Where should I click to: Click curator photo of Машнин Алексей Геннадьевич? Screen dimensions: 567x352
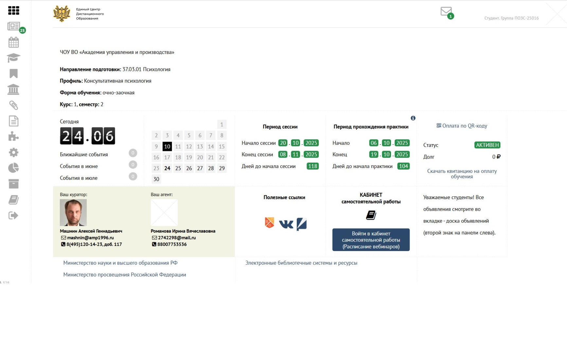73,212
